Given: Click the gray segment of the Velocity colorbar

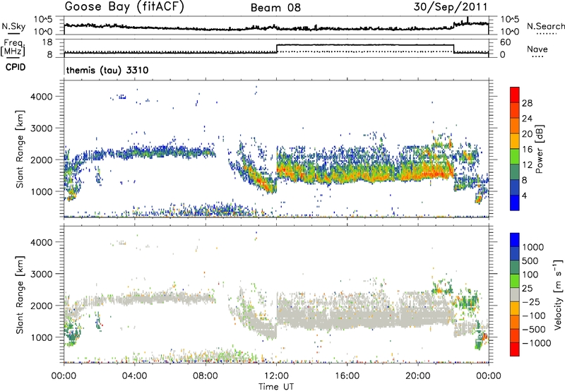Looking at the screenshot, I should click(515, 294).
